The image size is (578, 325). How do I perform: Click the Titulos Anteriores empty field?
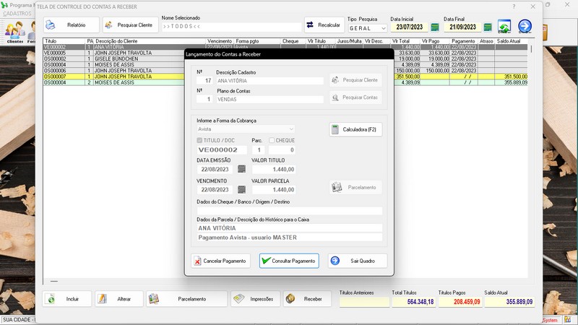point(364,302)
